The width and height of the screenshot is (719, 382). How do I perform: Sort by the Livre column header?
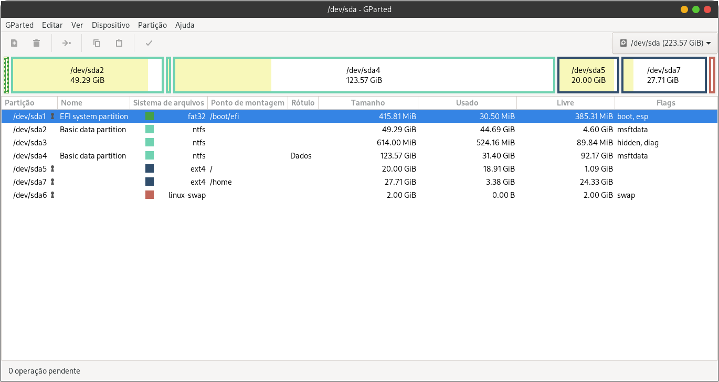click(565, 103)
